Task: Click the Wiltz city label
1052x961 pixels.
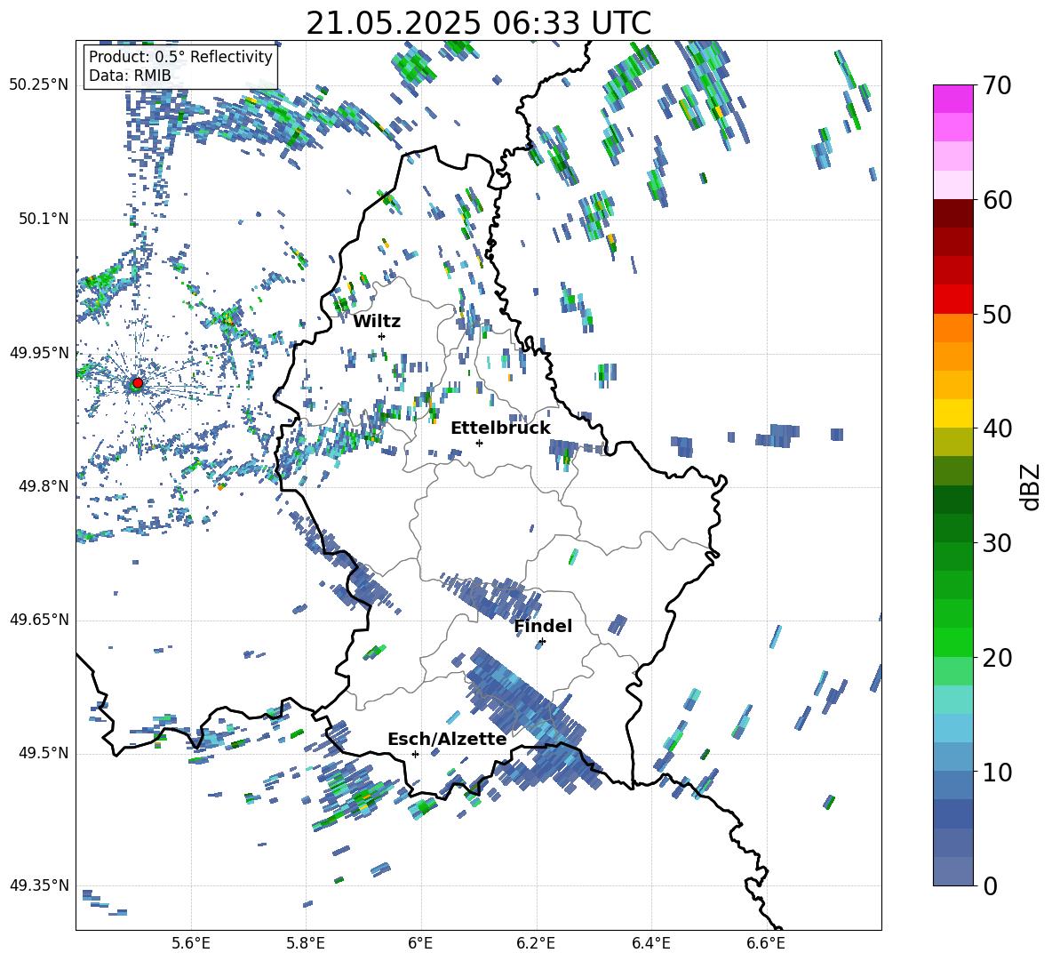Action: pos(377,321)
